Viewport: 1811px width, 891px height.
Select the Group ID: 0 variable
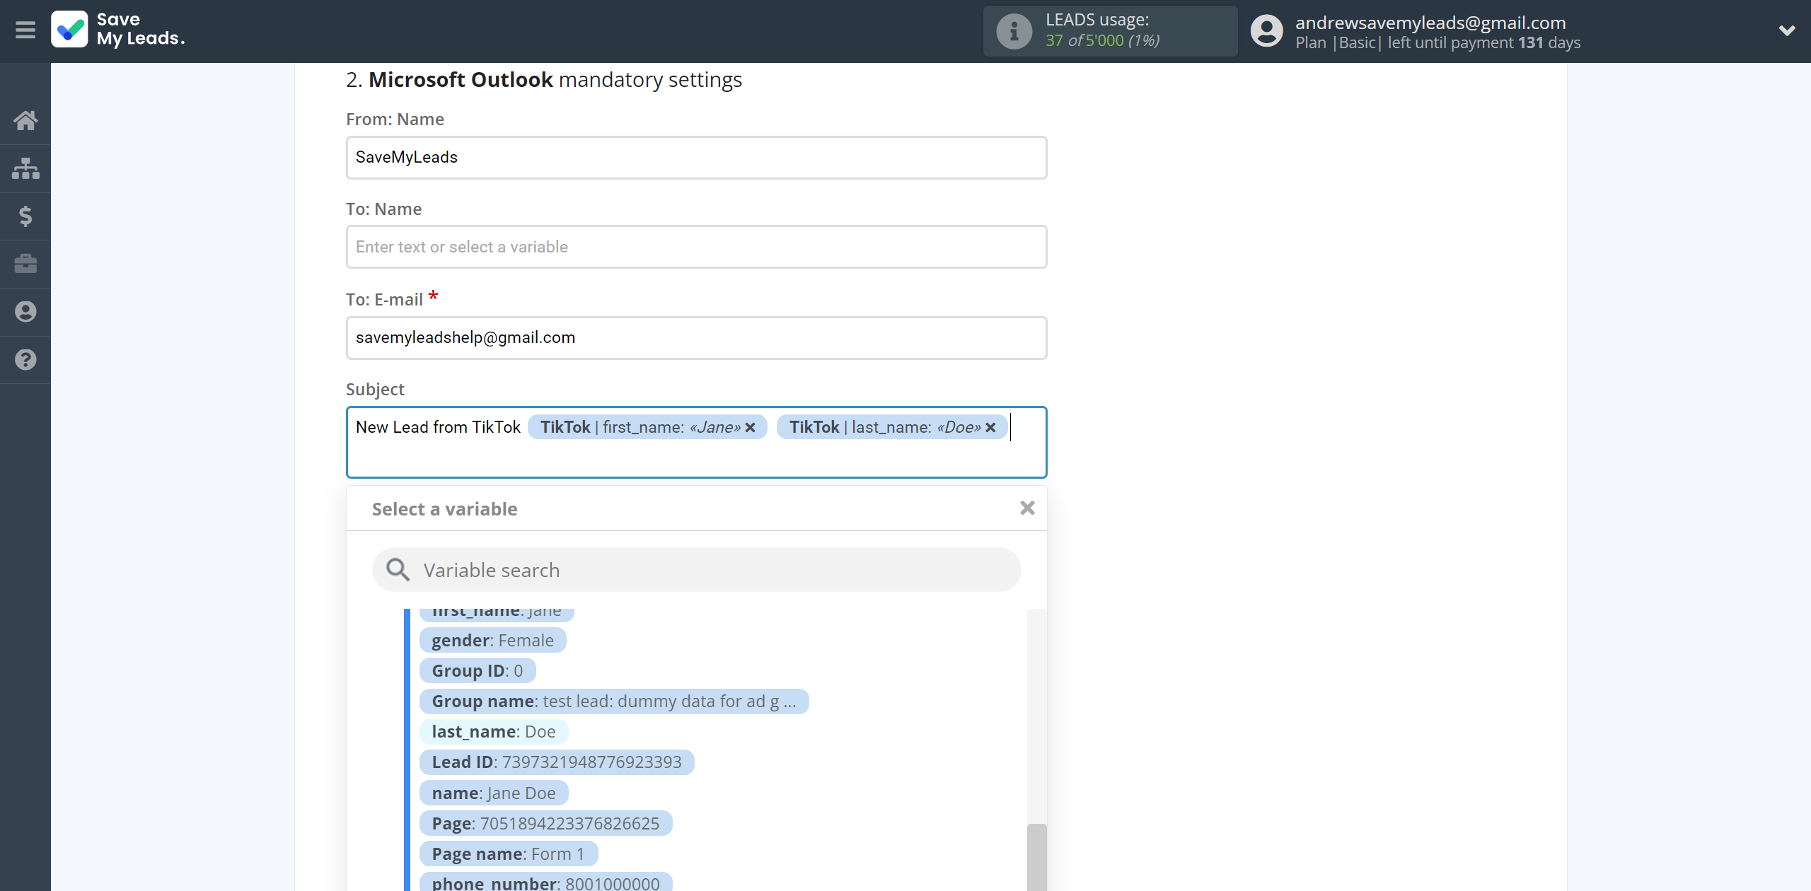(478, 671)
